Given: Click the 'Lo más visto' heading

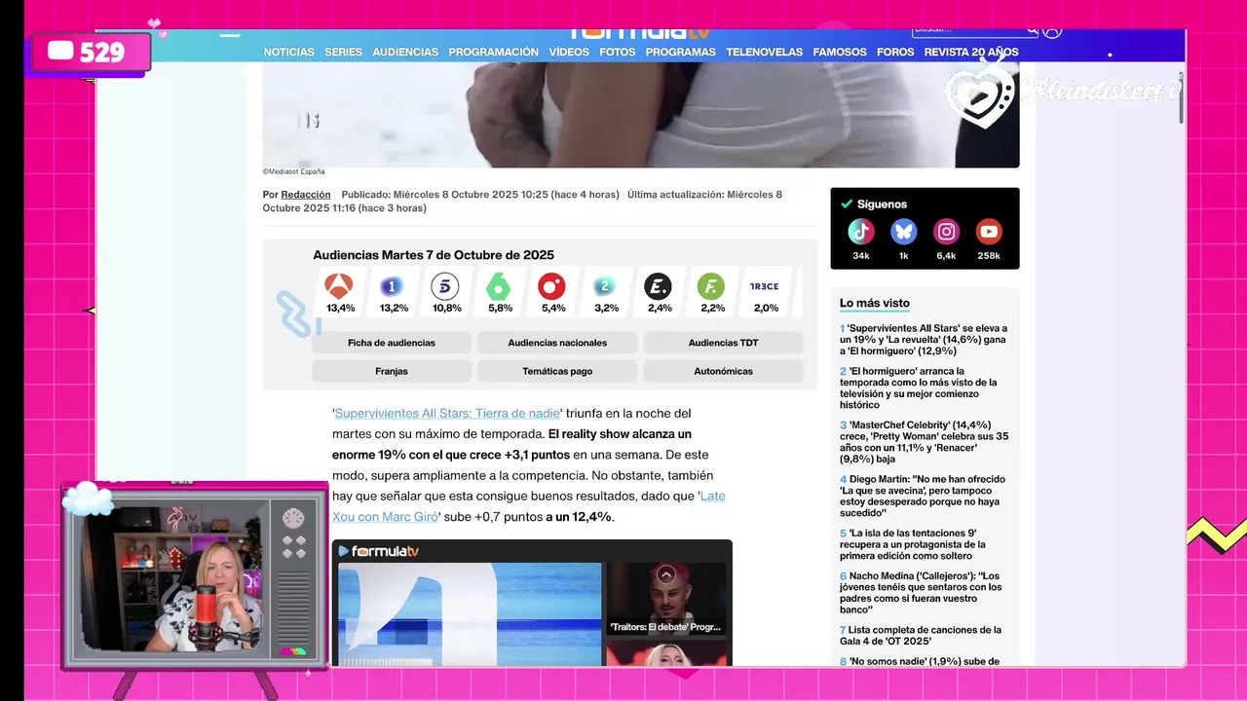Looking at the screenshot, I should (x=875, y=303).
